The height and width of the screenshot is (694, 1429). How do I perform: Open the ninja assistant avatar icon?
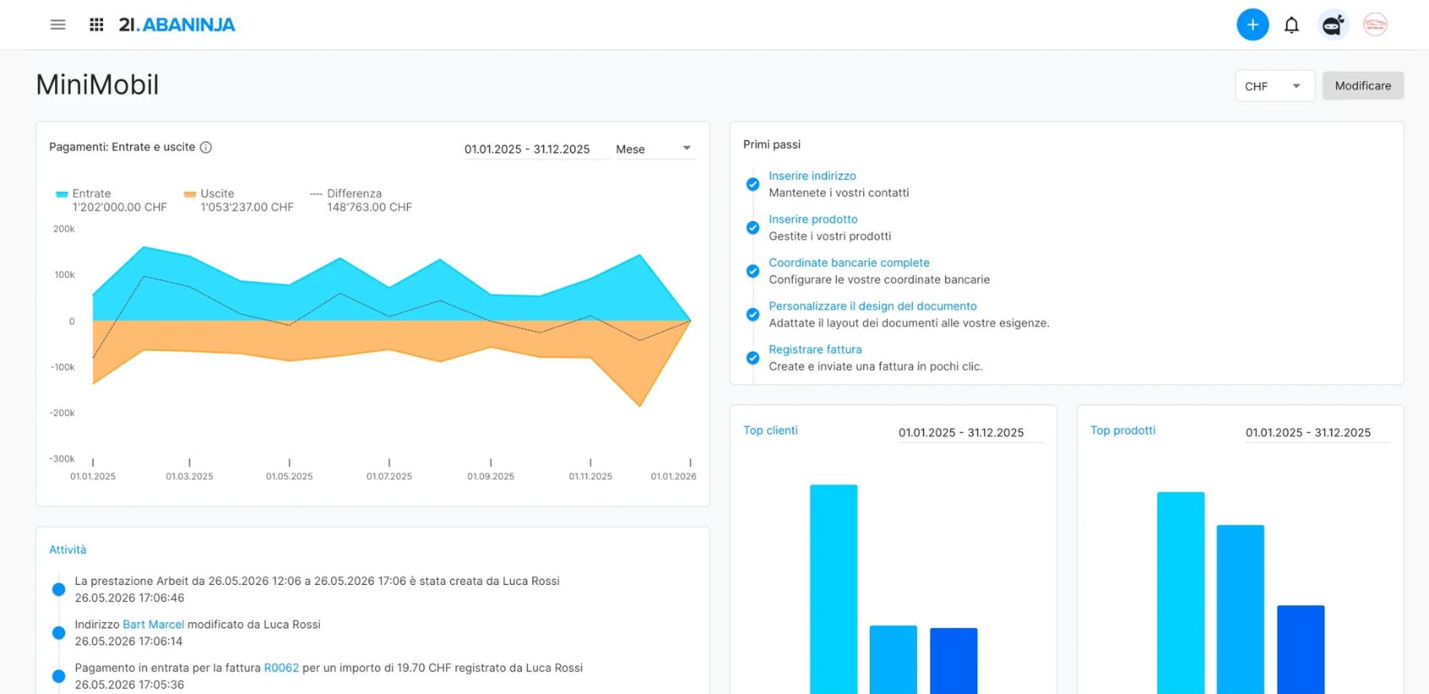pos(1333,25)
